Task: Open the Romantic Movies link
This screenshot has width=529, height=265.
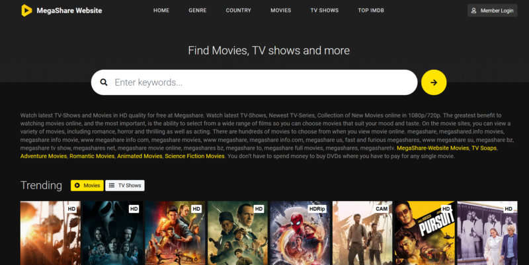Action: click(92, 156)
